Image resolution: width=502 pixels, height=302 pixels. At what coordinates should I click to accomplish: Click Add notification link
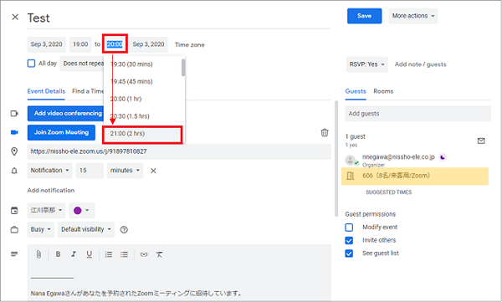click(51, 190)
